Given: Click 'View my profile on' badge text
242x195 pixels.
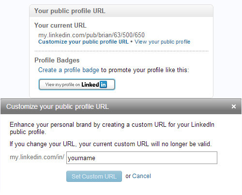Looking at the screenshot, I should [x=62, y=85].
